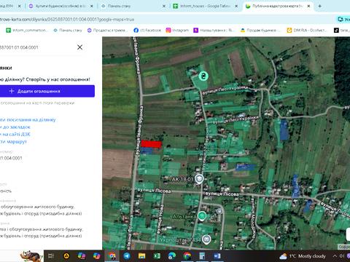Screen dimensions: 350x262
Task: Open the 'на сайті ДЗК' link
Action: click(15, 134)
